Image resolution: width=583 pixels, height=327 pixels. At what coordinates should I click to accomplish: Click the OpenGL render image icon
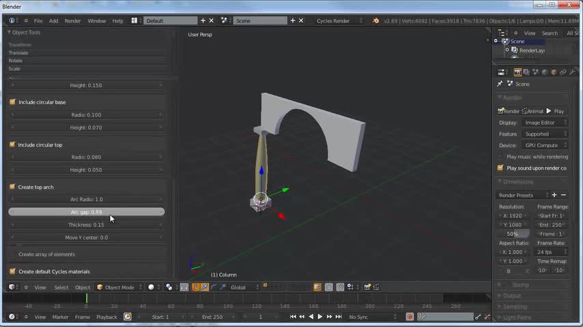[367, 287]
